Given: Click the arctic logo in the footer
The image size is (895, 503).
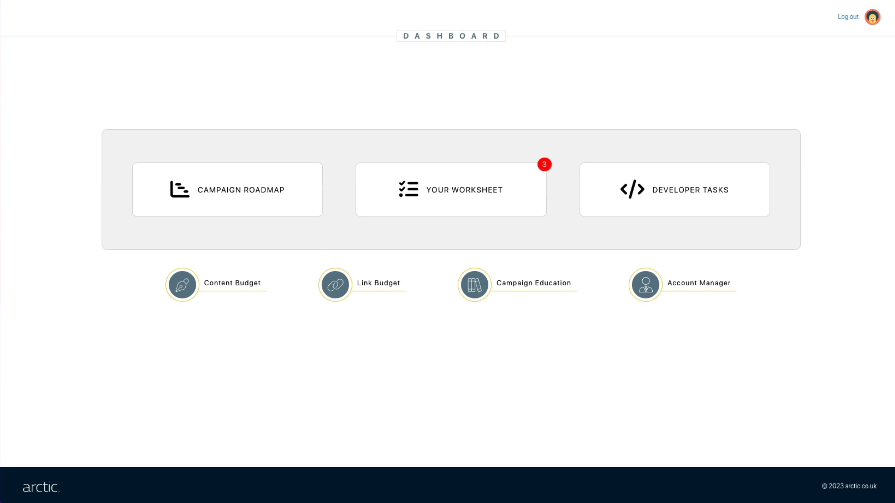Looking at the screenshot, I should pos(41,487).
